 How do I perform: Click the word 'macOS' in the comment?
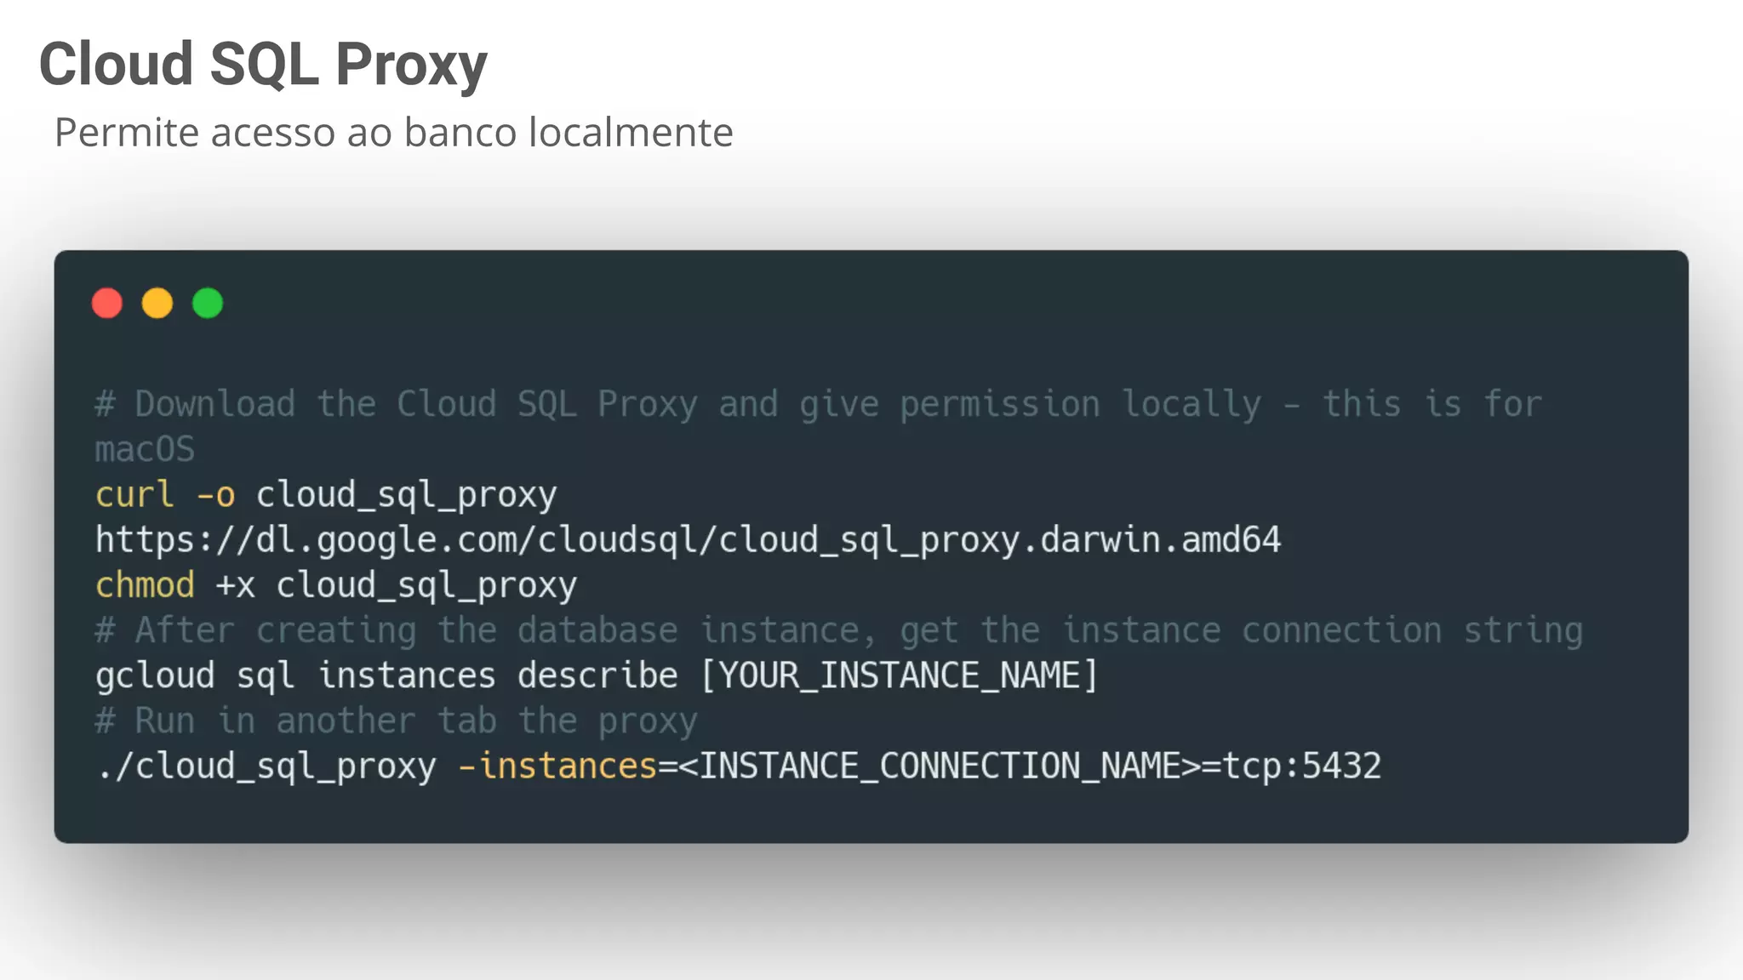(x=145, y=449)
